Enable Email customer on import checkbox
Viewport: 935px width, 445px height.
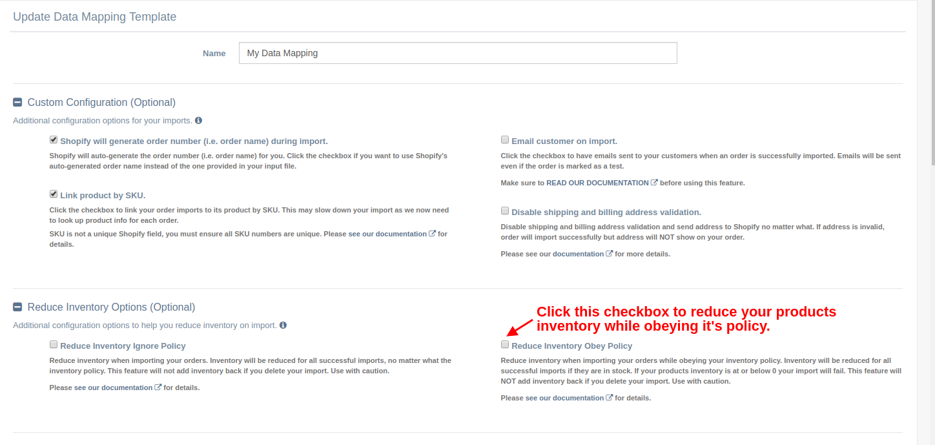click(x=505, y=140)
